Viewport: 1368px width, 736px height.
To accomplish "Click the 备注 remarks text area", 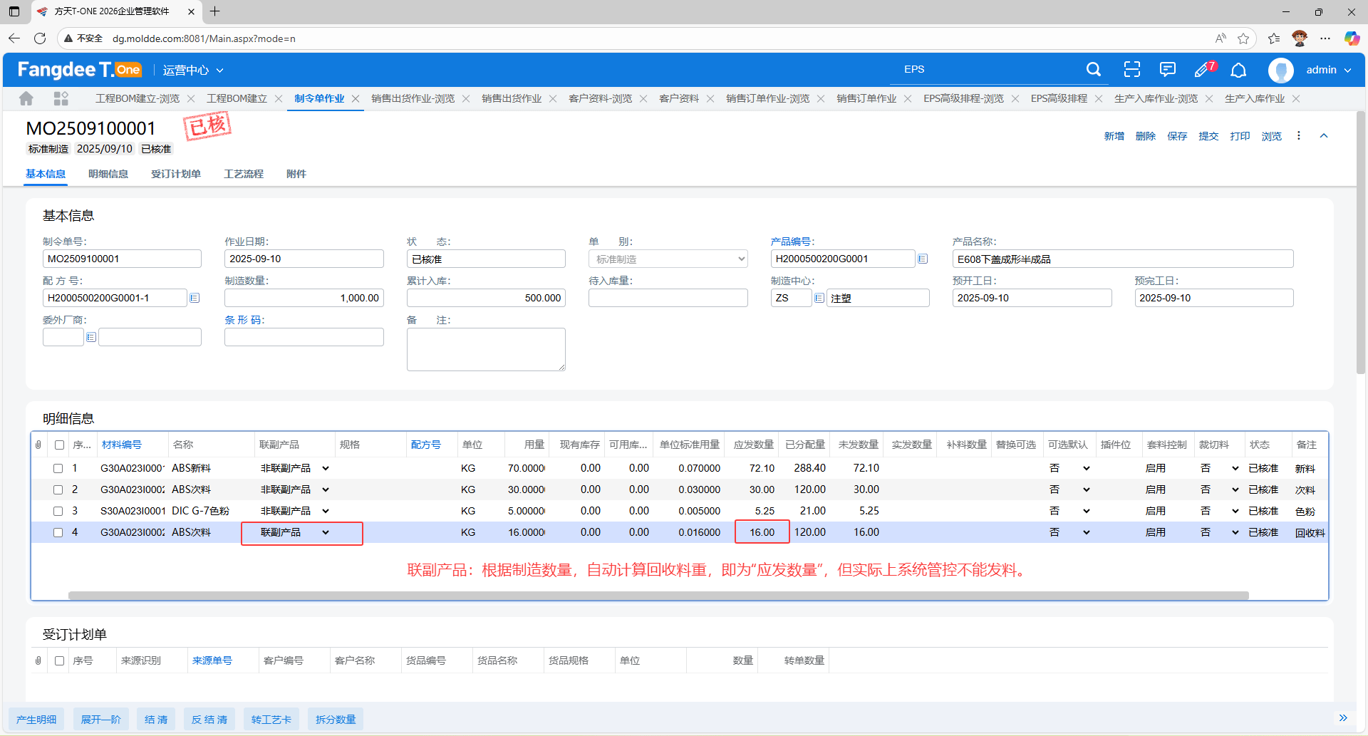I will coord(486,349).
